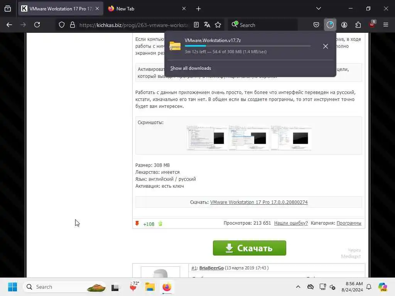Click the toolbar Search field
395x296 pixels.
(x=263, y=25)
